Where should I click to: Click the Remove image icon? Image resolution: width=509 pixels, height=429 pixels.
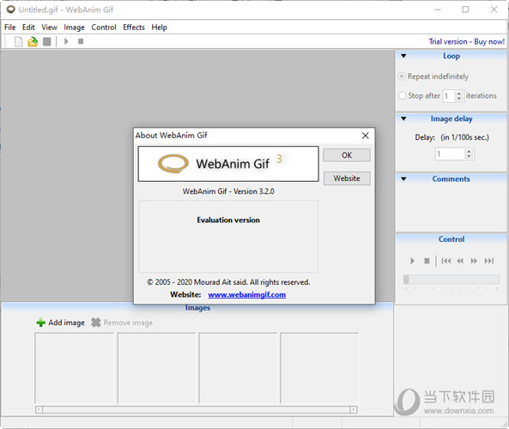(x=96, y=323)
